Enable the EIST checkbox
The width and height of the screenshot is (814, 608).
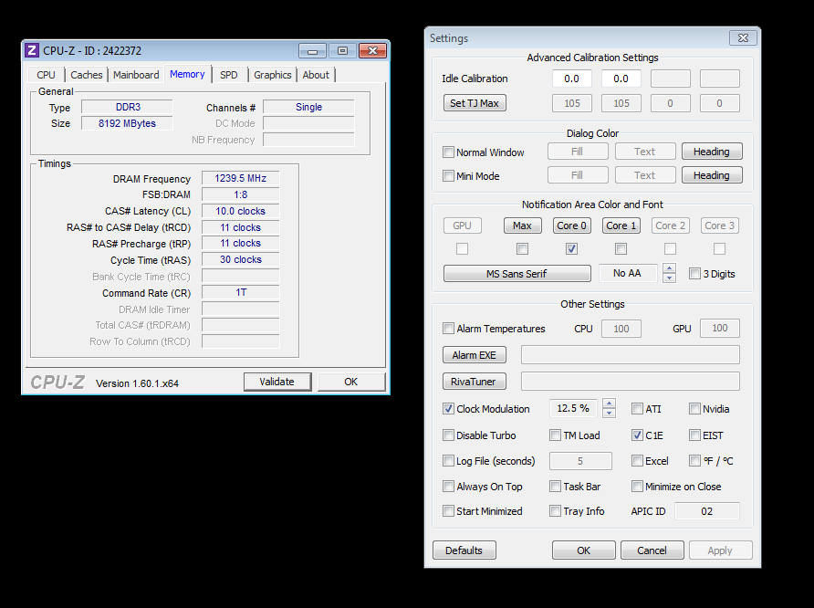[694, 435]
